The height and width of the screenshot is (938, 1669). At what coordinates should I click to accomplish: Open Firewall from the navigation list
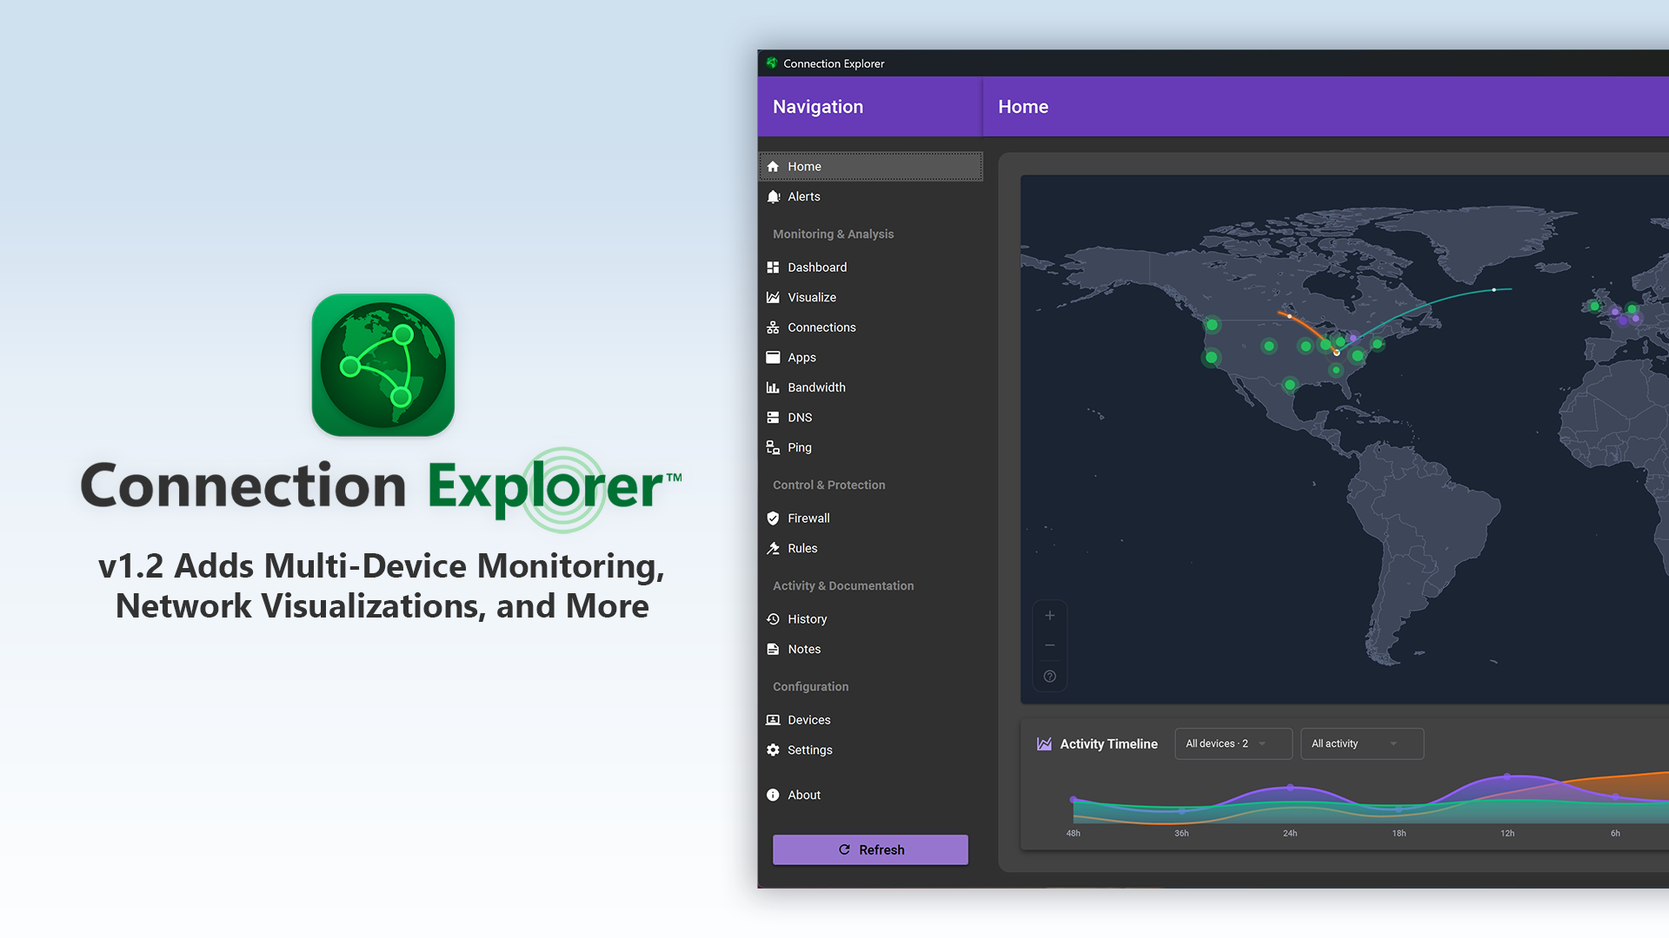click(x=871, y=519)
